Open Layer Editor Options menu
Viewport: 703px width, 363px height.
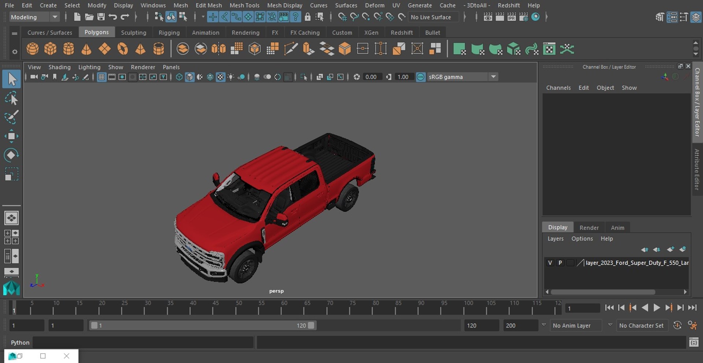pyautogui.click(x=582, y=238)
